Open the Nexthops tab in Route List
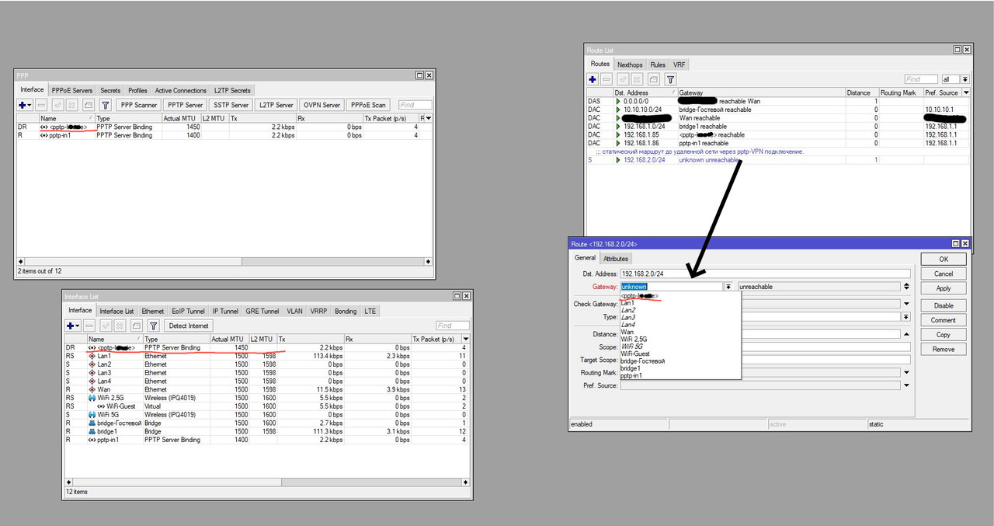The image size is (994, 526). 630,64
